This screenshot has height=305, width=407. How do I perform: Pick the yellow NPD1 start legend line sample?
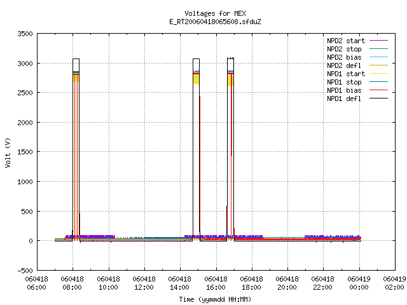[379, 74]
